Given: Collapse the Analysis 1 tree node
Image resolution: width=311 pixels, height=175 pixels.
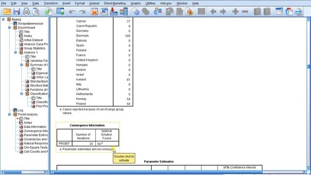Looking at the screenshot, I should coord(16,52).
